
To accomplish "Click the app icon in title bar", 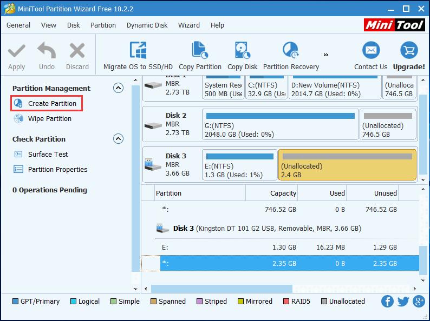I will tap(9, 9).
